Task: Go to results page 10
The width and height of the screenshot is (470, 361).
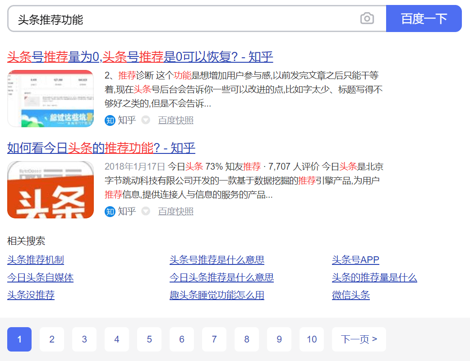Action: [x=312, y=339]
